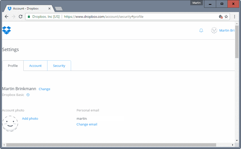Click the smiley avatar next to Martin Bri
This screenshot has height=149, width=241.
pos(214,30)
